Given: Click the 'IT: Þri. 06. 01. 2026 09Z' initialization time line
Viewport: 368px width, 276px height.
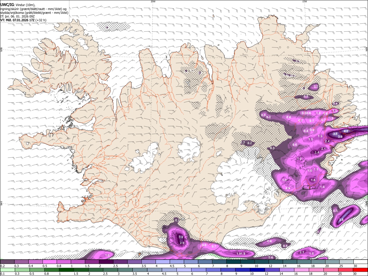Looking at the screenshot, I should pos(18,16).
